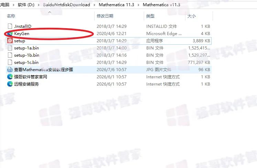Select shortcut name 强哥软件管家官网
The height and width of the screenshot is (168, 257).
pos(31,77)
